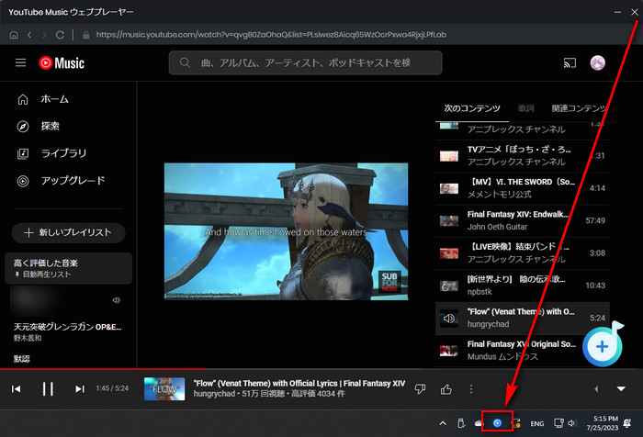Skip to next track
This screenshot has width=643, height=437.
[80, 389]
